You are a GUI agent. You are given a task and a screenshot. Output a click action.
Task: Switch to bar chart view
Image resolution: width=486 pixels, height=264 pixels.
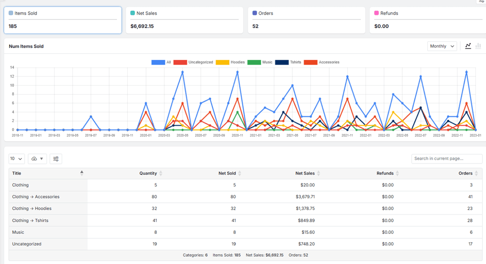(478, 46)
